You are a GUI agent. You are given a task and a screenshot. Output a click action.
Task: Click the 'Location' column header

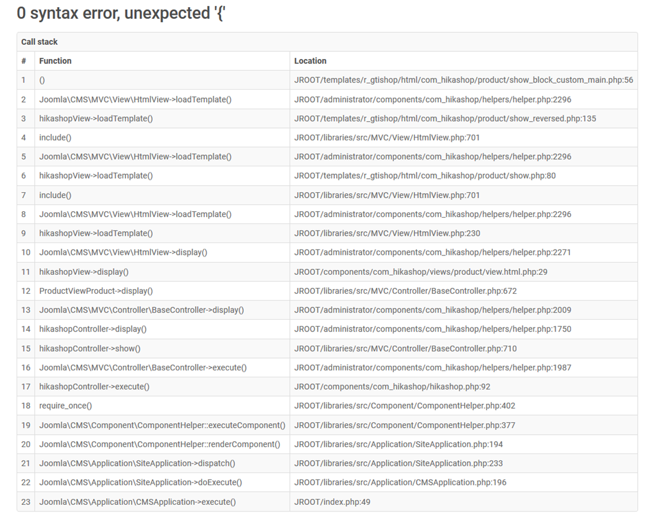(x=310, y=61)
